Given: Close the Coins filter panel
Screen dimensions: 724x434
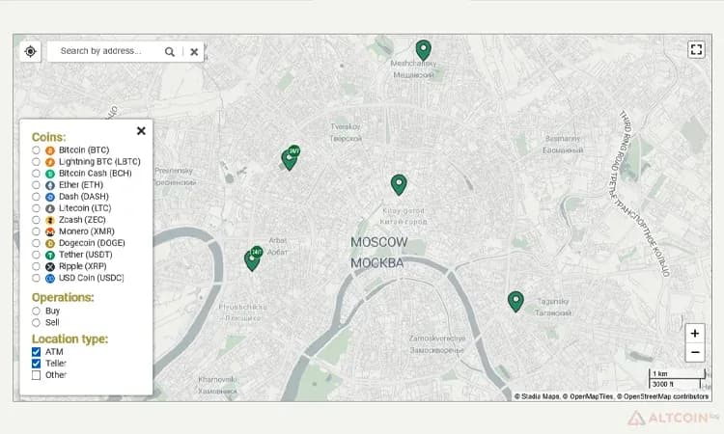Looking at the screenshot, I should 141,131.
